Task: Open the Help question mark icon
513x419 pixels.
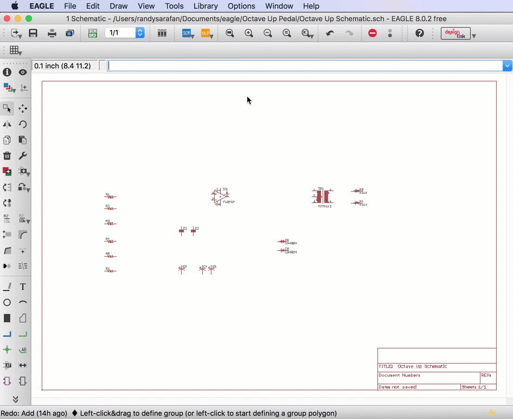Action: tap(419, 33)
